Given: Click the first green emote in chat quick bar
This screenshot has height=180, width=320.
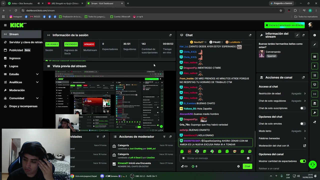Looking at the screenshot, I should (x=182, y=151).
